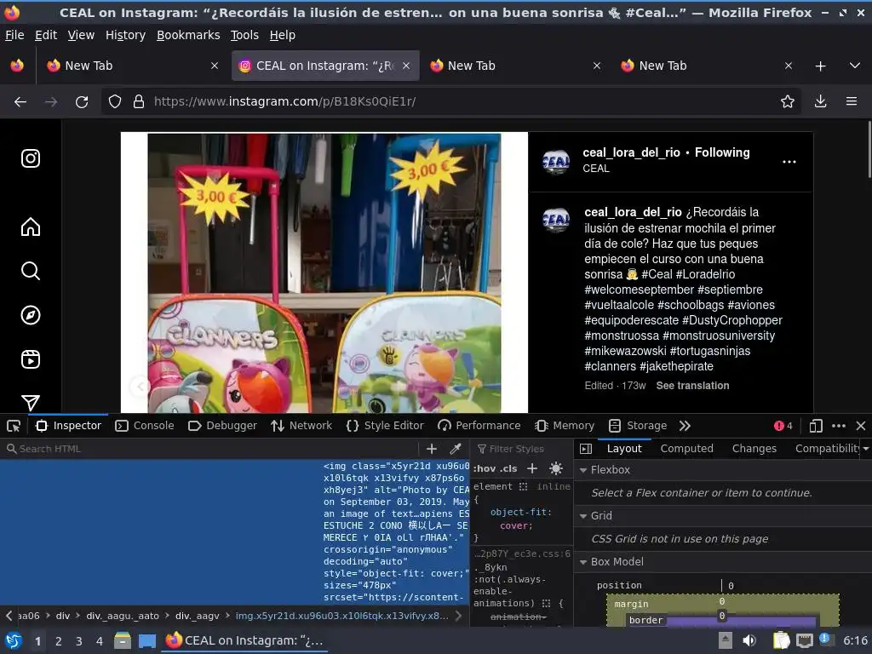The image size is (872, 654).
Task: Open a new browser tab
Action: click(820, 66)
